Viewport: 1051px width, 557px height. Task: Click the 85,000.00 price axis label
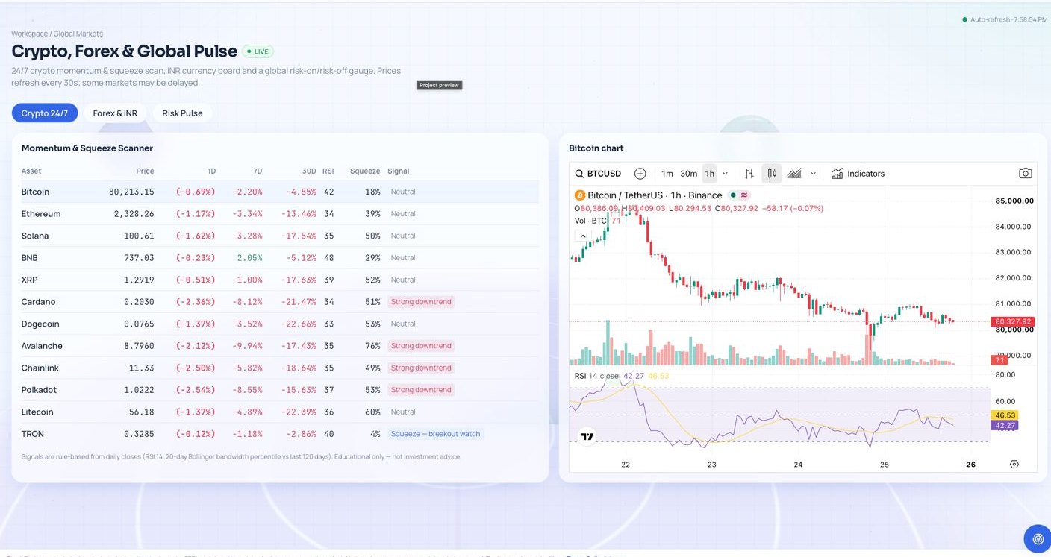point(1014,201)
